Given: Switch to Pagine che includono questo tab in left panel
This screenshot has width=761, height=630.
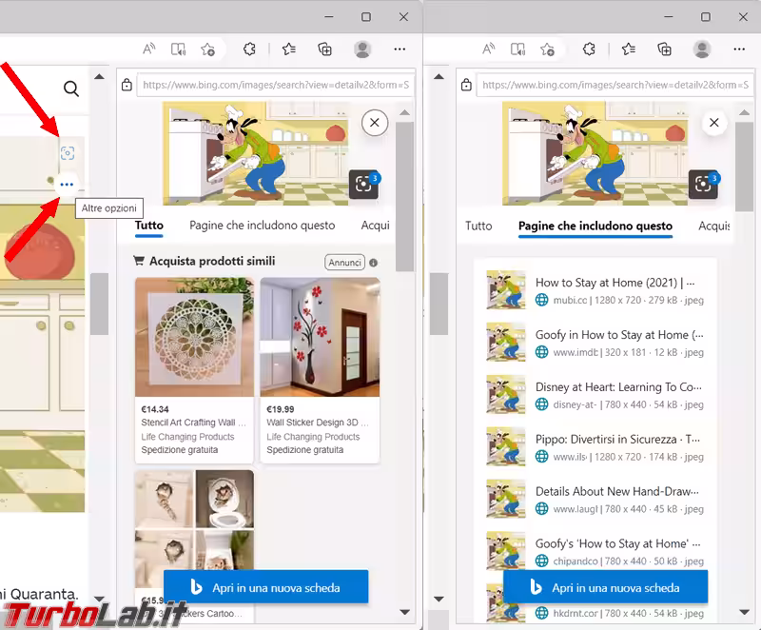Looking at the screenshot, I should (262, 226).
